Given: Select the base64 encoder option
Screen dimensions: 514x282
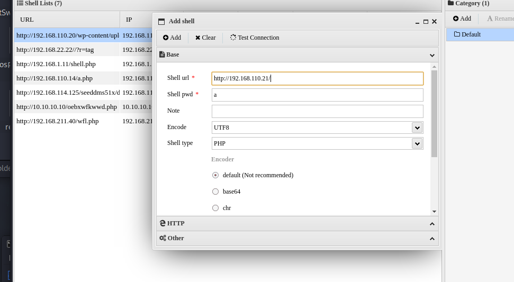Looking at the screenshot, I should pos(215,192).
